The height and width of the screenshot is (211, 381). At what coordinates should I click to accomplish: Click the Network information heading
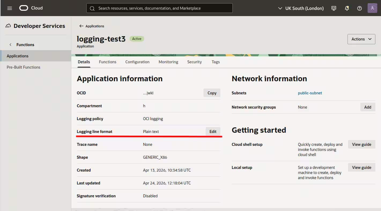[x=269, y=79]
